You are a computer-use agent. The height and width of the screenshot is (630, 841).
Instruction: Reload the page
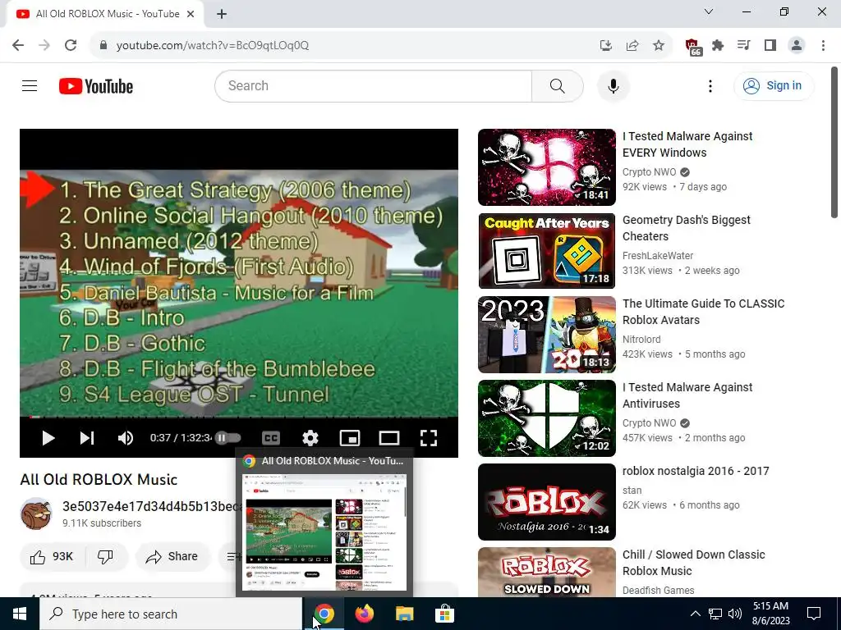[71, 45]
